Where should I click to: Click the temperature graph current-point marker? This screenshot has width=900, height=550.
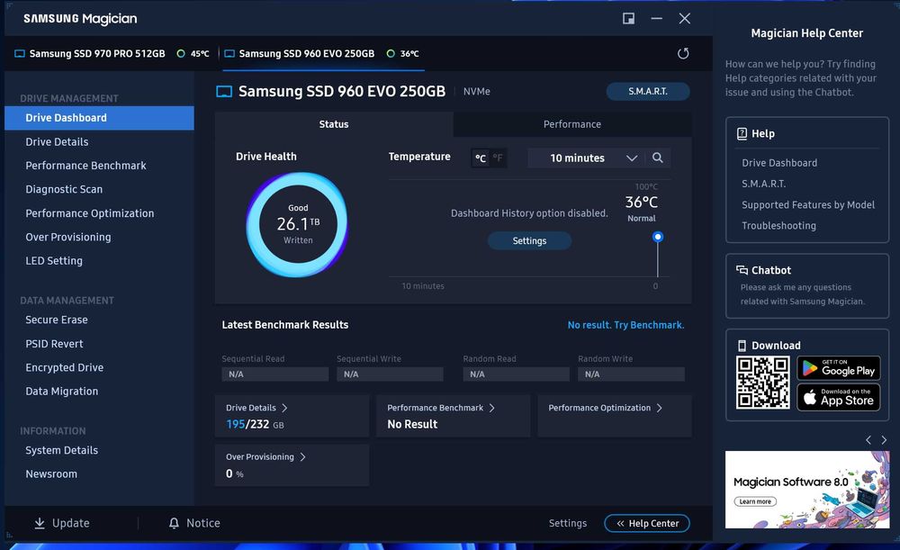click(x=658, y=237)
